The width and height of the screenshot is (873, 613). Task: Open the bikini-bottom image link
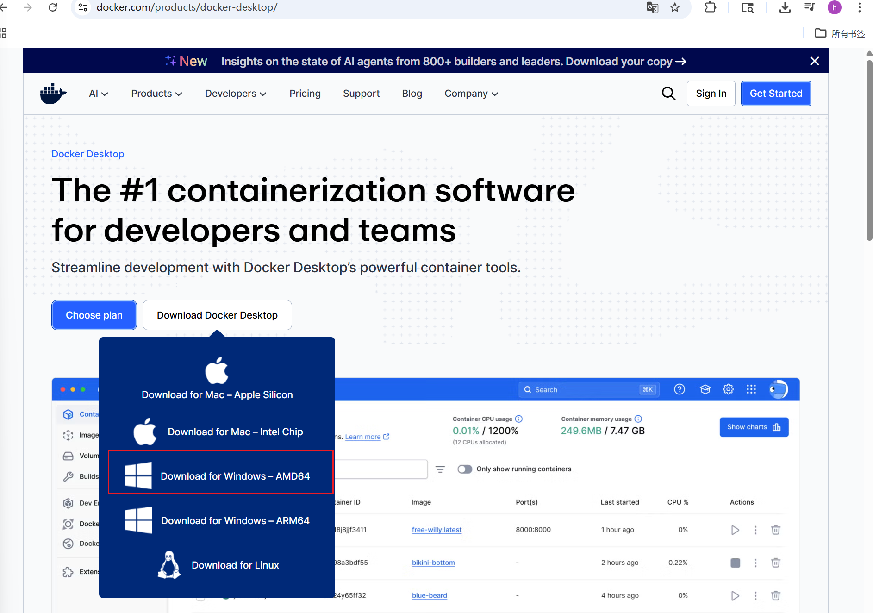[433, 563]
